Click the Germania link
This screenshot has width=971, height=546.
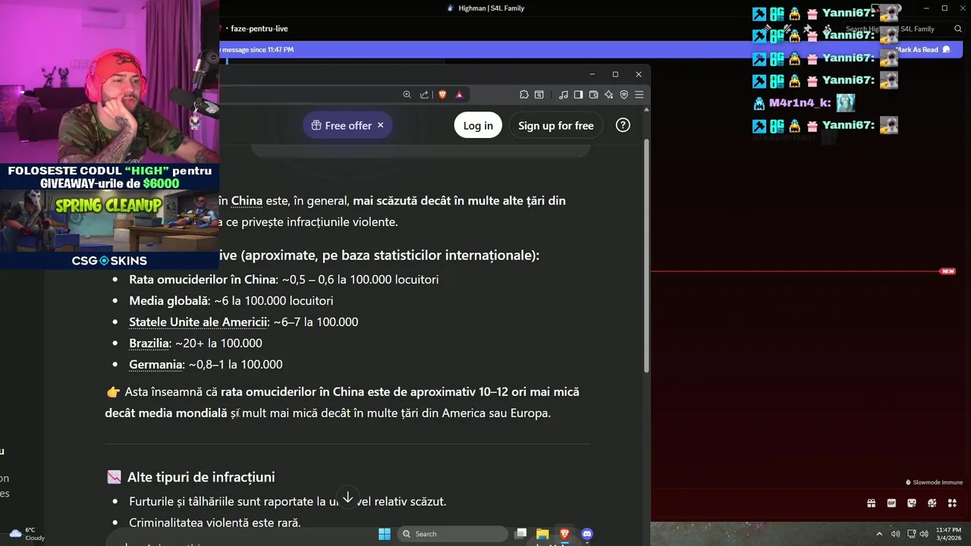tap(156, 364)
